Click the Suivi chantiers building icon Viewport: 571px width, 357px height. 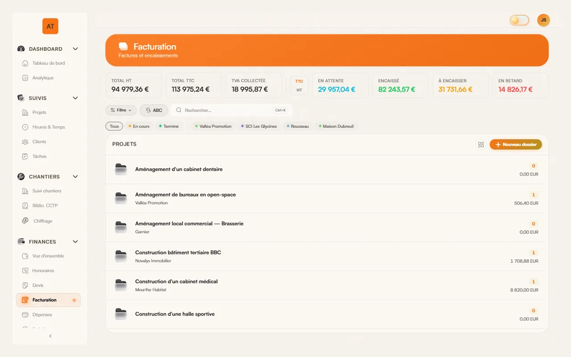[25, 191]
